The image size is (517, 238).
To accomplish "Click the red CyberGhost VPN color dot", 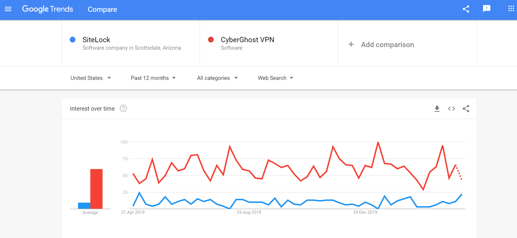I will [x=211, y=40].
